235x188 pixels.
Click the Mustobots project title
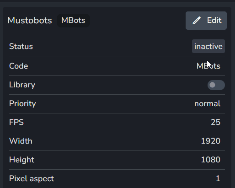click(30, 21)
